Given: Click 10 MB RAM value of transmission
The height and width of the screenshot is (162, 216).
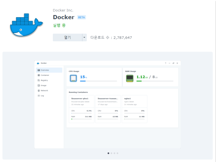Looking at the screenshot, I should 115,117.
